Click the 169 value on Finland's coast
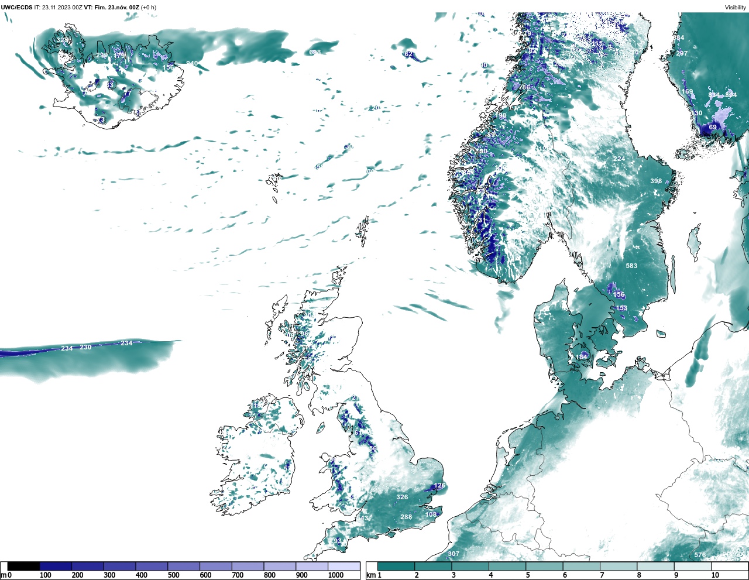749x580 pixels. click(688, 91)
